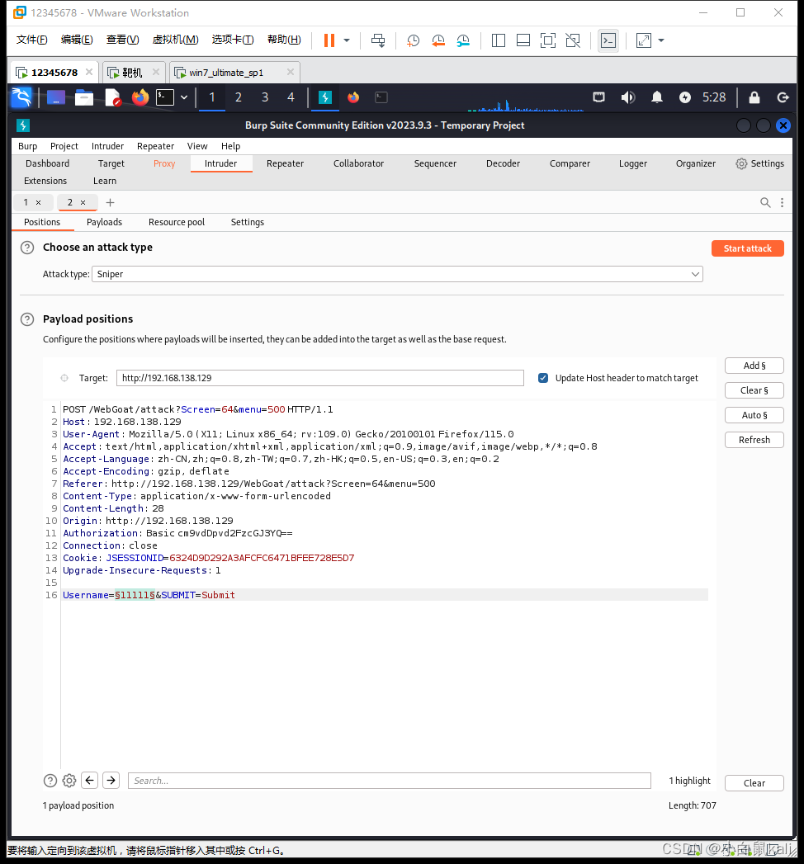Go to next search match arrow
Viewport: 804px width, 864px height.
pos(111,781)
